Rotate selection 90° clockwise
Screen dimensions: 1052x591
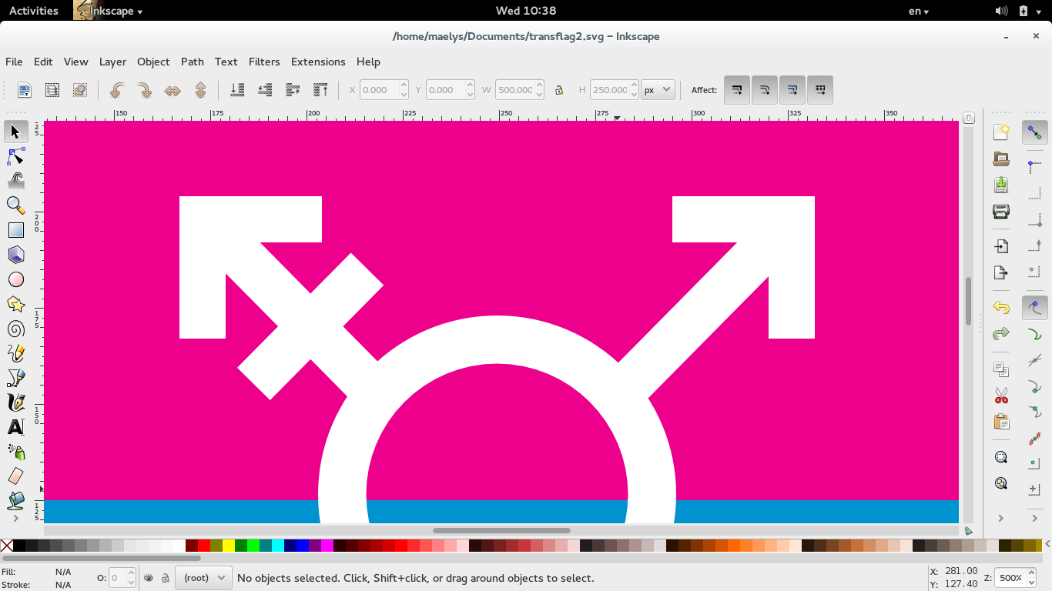[144, 90]
